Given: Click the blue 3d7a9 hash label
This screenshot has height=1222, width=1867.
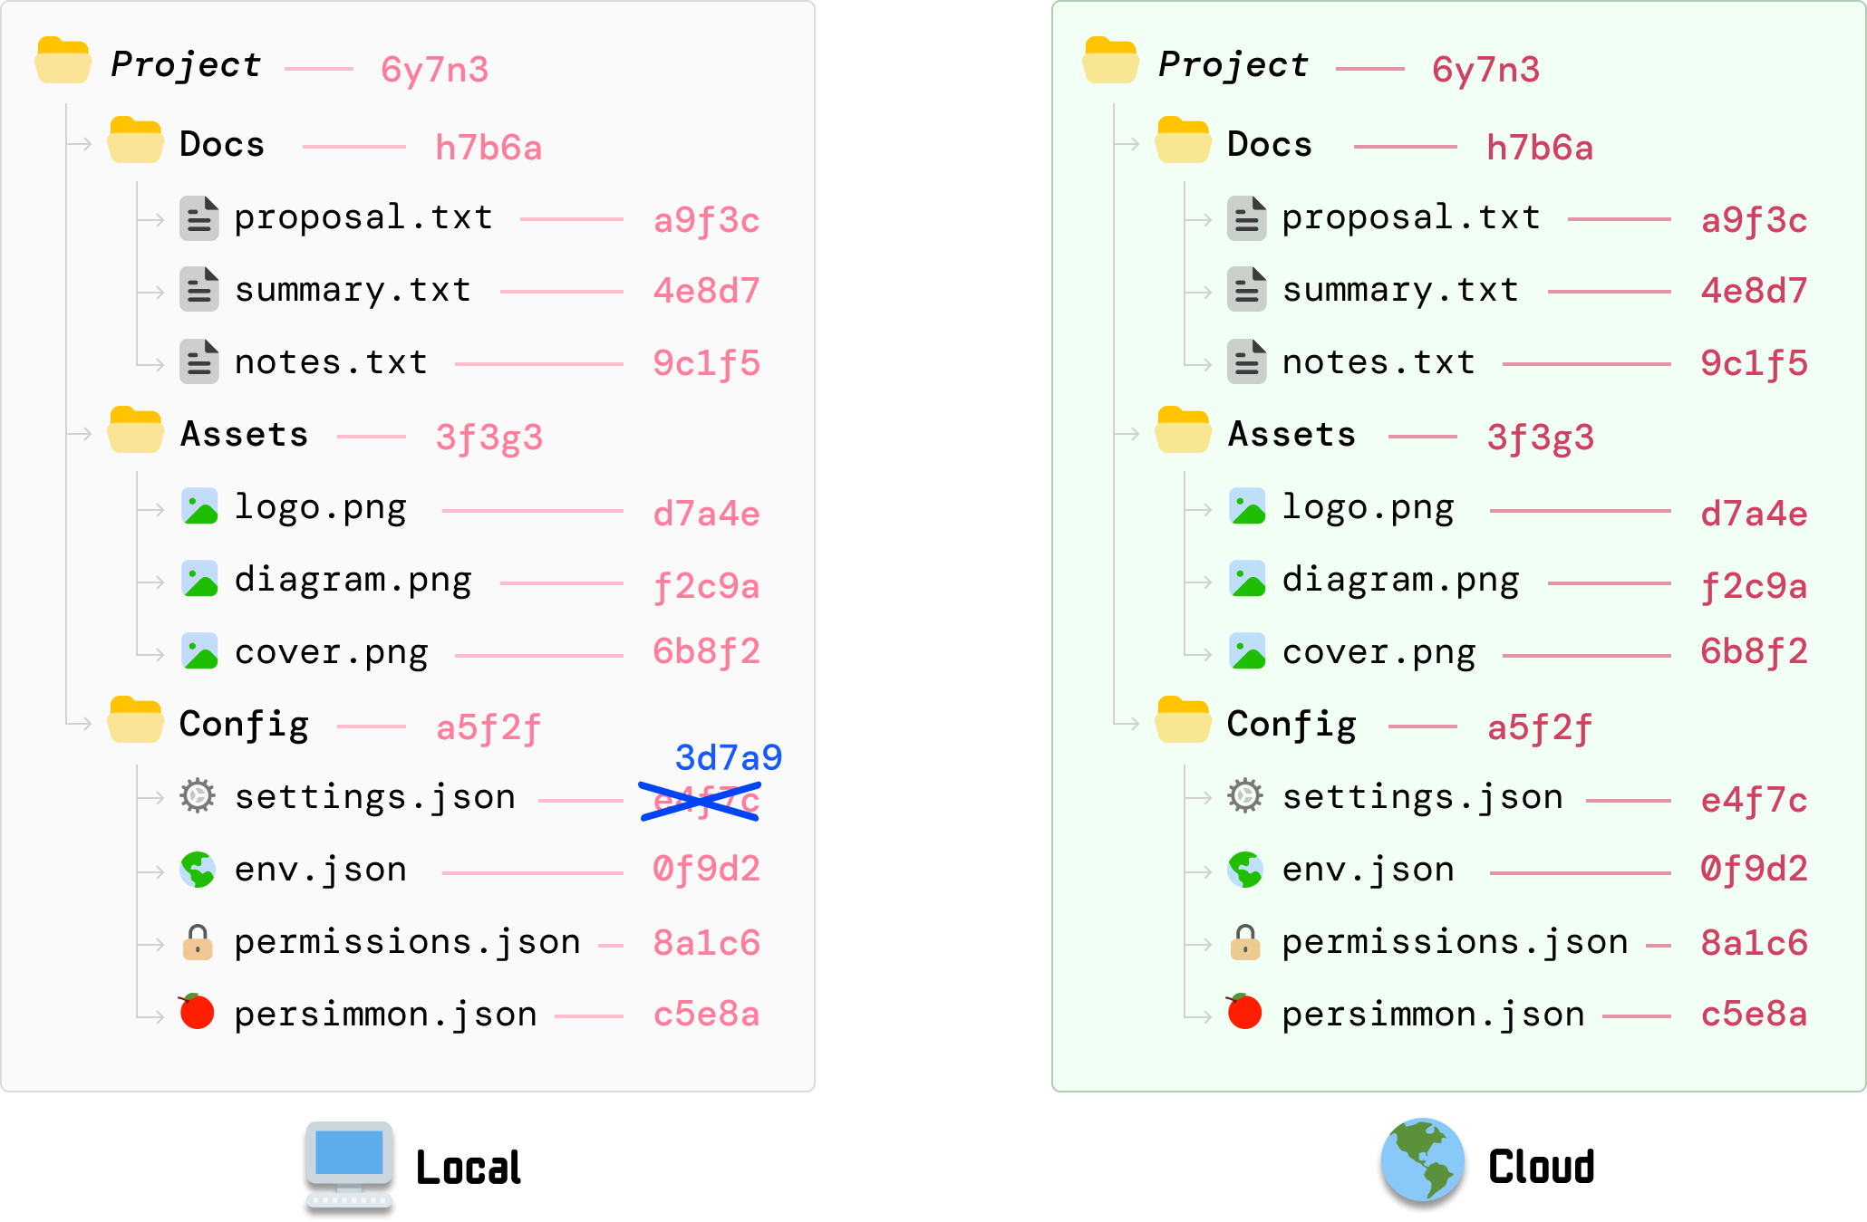Looking at the screenshot, I should point(729,757).
